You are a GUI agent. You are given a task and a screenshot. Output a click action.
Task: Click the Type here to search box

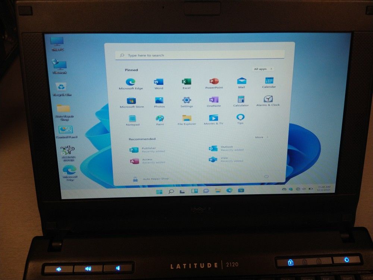tap(200, 55)
